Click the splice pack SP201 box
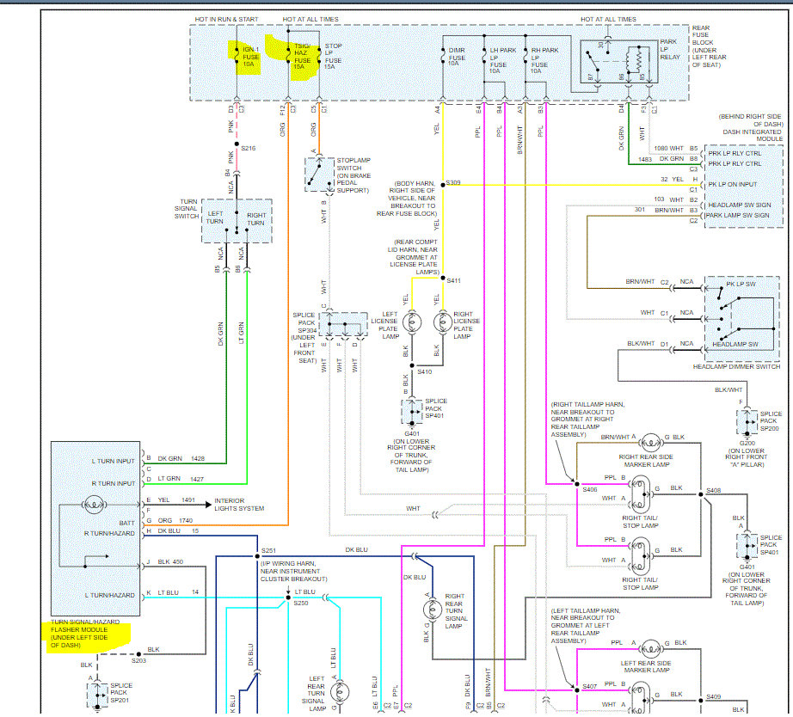Screen dimensions: 793x717 click(97, 696)
